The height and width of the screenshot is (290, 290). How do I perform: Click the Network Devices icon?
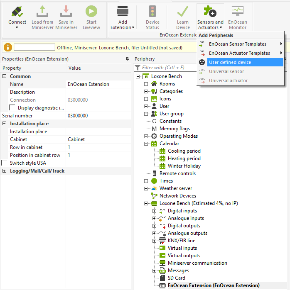(154, 196)
